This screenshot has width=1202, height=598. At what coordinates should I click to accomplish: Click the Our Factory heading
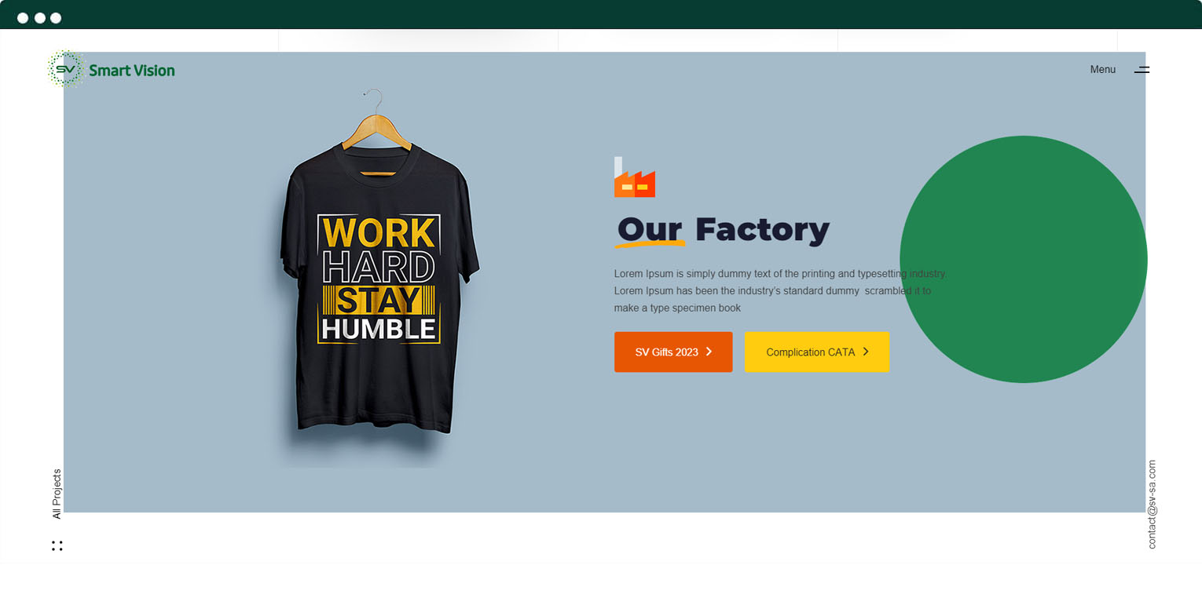coord(723,230)
